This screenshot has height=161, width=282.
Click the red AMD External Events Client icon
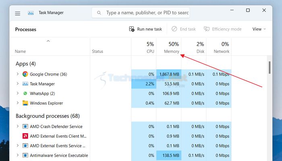[x=25, y=136]
